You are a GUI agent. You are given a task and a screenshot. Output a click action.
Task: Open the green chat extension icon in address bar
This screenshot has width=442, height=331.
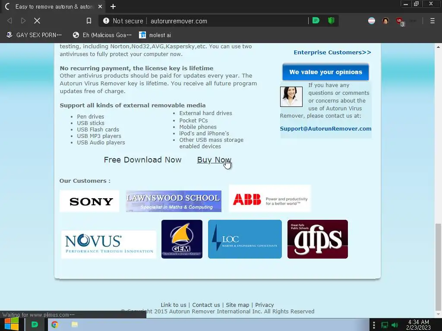(x=316, y=21)
